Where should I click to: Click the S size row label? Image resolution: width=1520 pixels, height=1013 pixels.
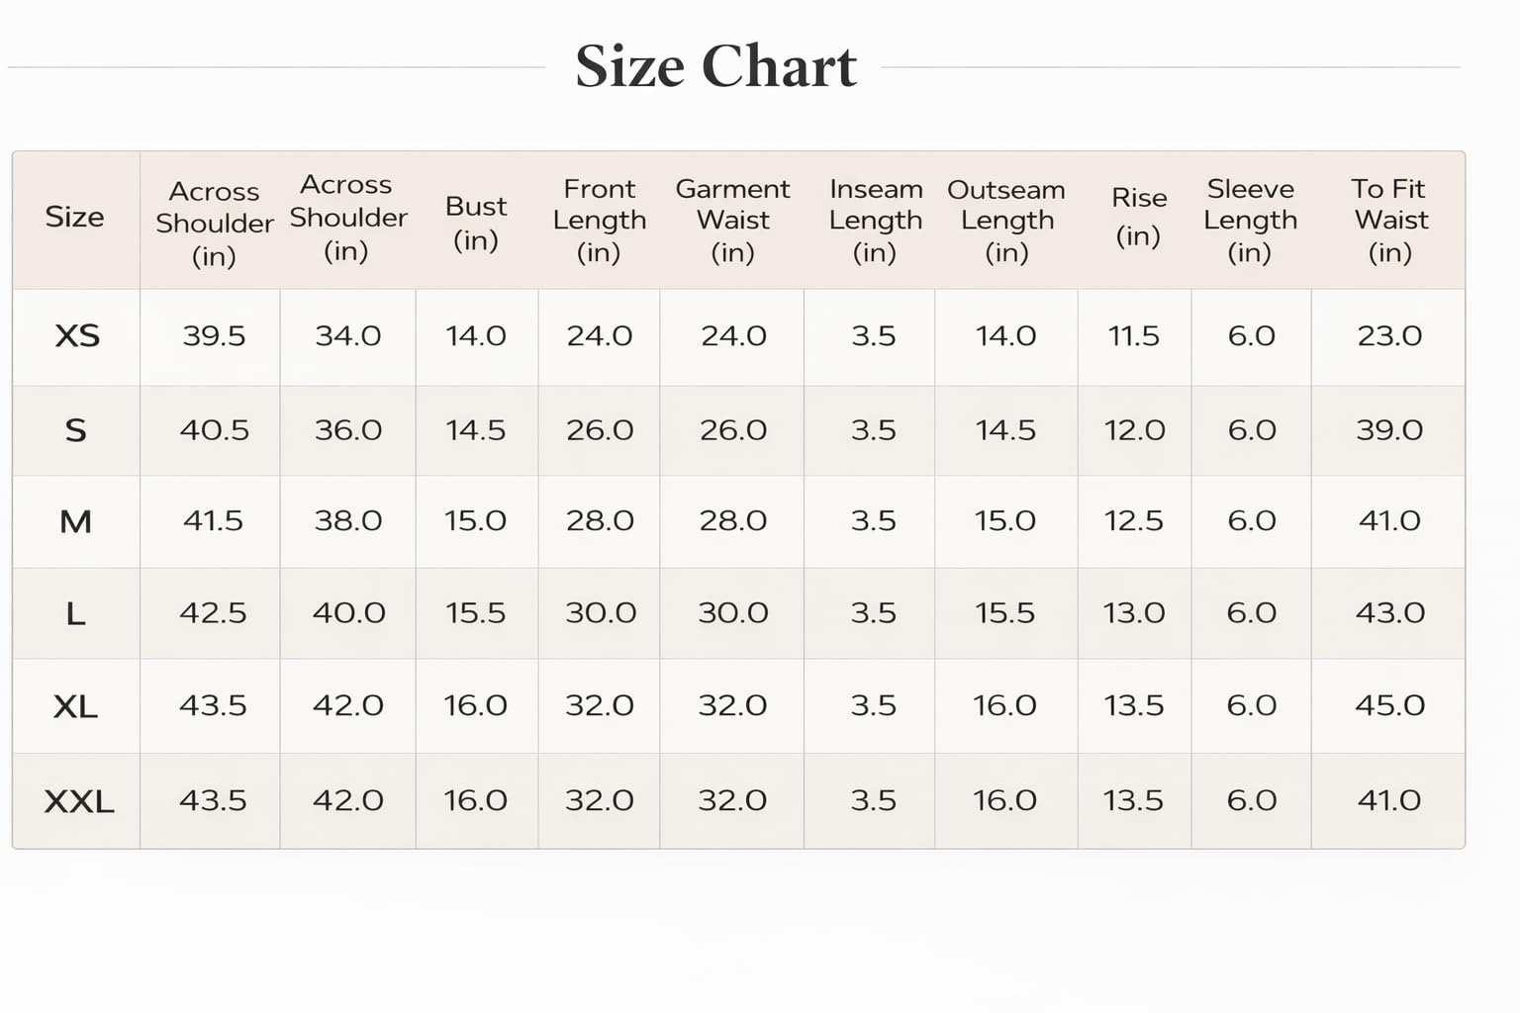coord(75,430)
